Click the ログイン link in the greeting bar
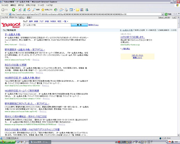Screen dimensions: 180x144 (22, 17)
